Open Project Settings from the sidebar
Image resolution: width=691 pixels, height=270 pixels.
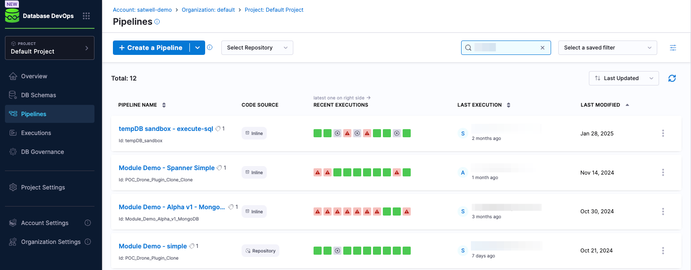pyautogui.click(x=43, y=187)
